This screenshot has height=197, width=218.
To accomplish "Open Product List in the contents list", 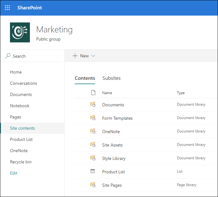I will [113, 172].
